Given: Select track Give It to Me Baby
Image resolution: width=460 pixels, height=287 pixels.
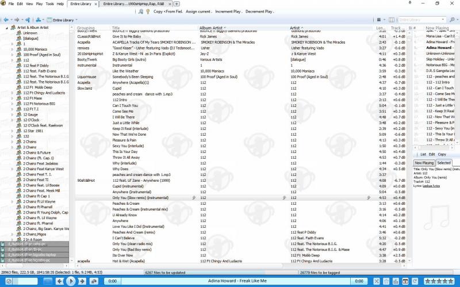Looking at the screenshot, I should [x=126, y=37].
